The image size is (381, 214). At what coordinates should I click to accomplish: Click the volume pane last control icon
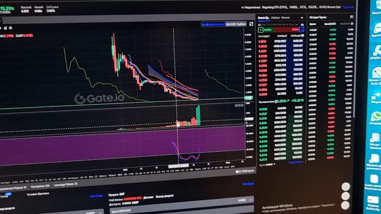(242, 105)
